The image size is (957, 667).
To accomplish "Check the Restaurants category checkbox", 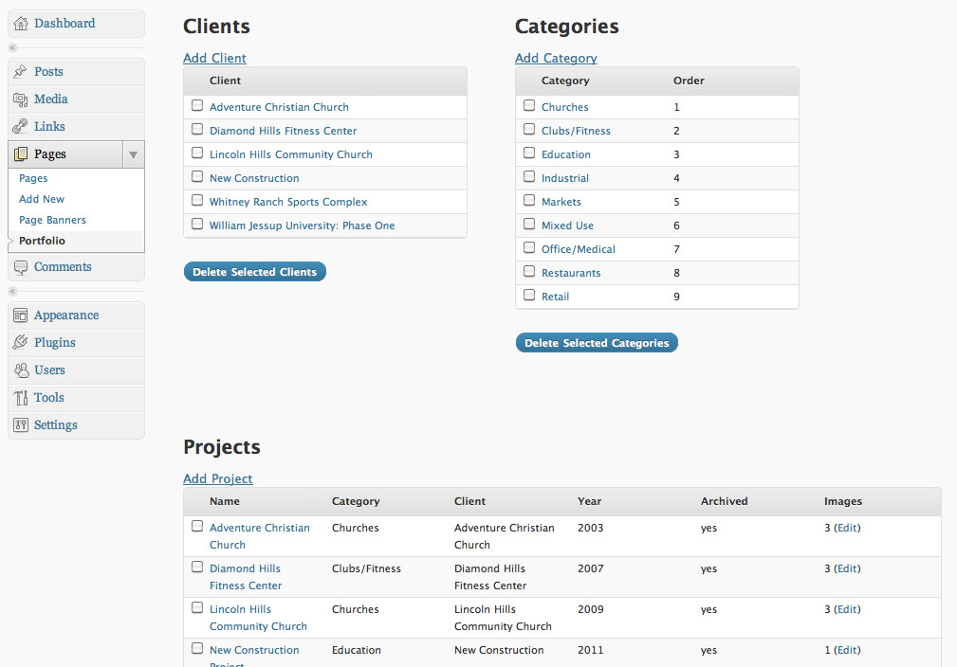I will click(x=529, y=271).
